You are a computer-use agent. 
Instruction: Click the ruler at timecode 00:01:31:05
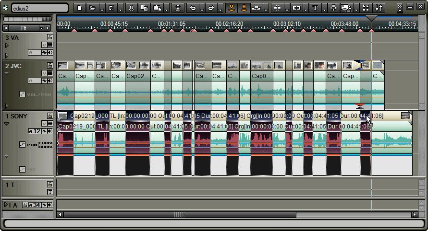(171, 24)
